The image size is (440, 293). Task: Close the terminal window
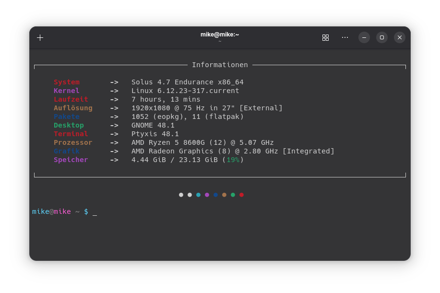400,37
